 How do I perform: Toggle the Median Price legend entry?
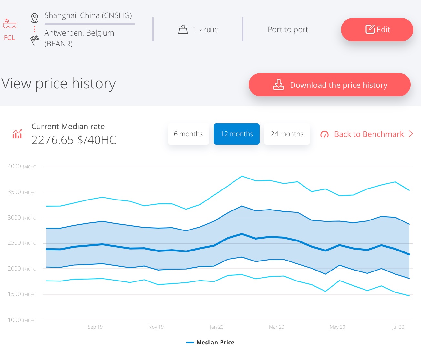pos(211,342)
